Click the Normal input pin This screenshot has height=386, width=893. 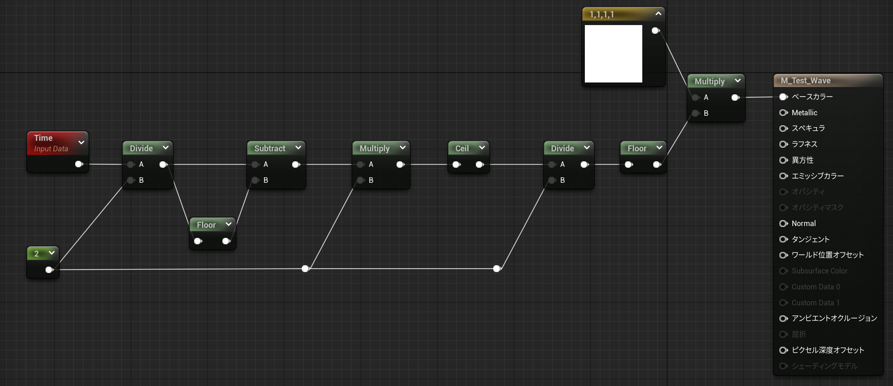[784, 224]
